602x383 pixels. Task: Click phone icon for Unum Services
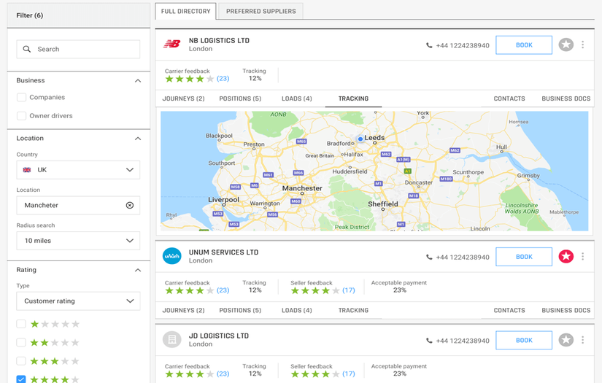(x=429, y=257)
